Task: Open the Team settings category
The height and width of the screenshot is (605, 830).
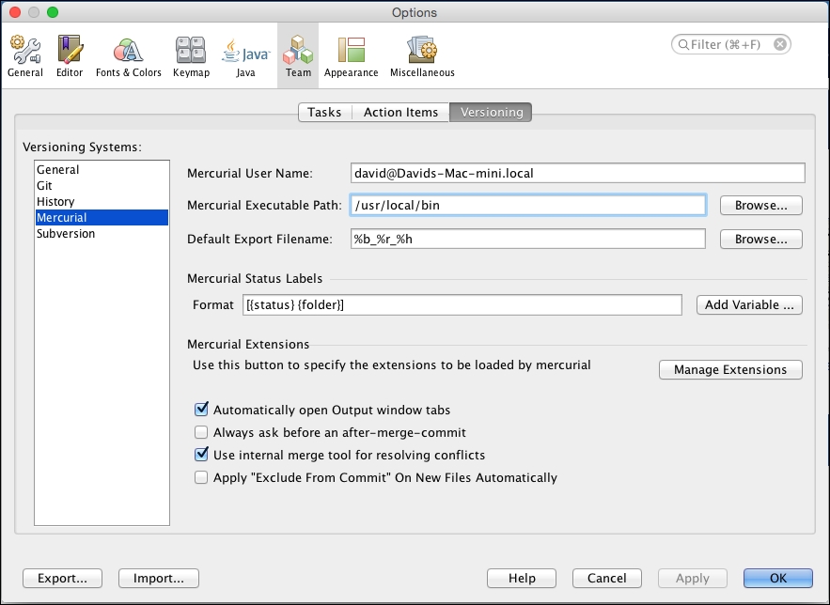Action: [x=298, y=54]
